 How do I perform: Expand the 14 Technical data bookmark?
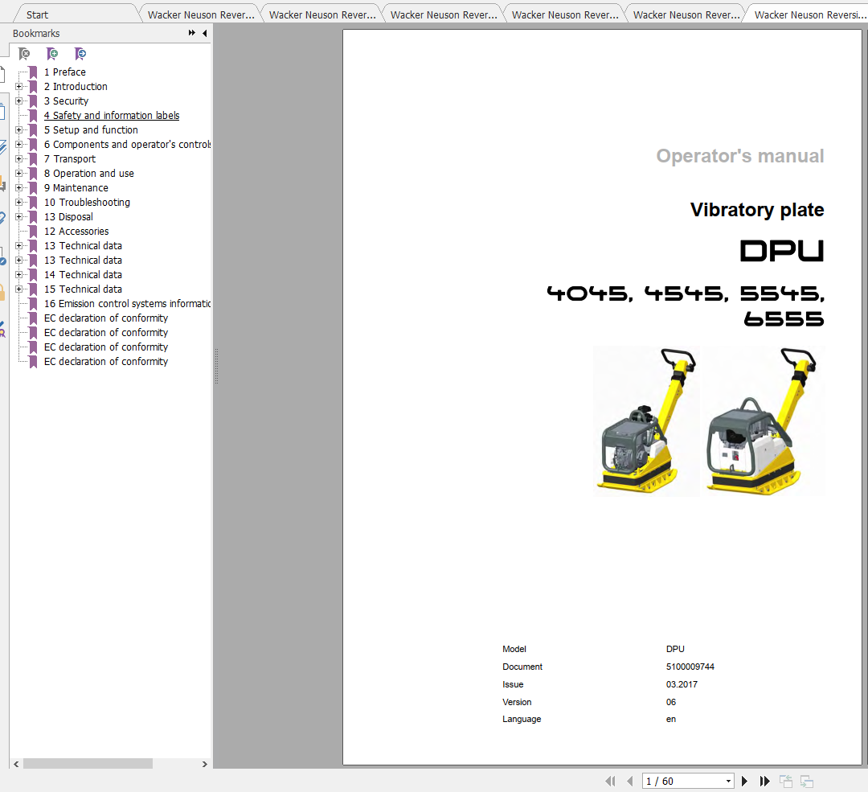click(x=18, y=275)
